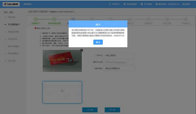Confirm the 提示 dialog with the 确定 button
This screenshot has width=196, height=114.
tap(98, 42)
